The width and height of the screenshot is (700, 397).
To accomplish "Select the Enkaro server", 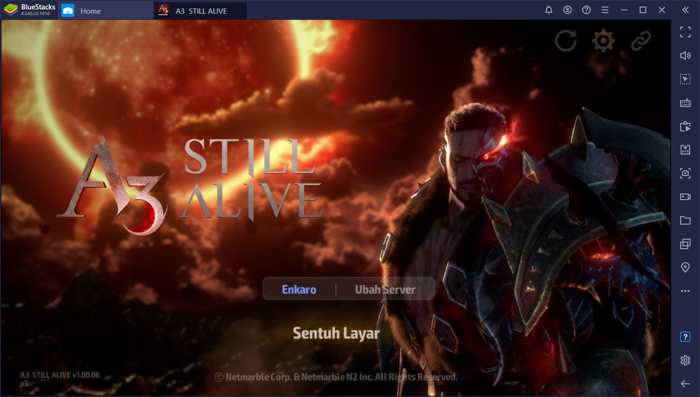I will click(x=299, y=290).
